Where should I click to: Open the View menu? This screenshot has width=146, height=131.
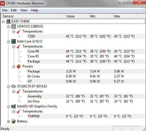(x=24, y=10)
